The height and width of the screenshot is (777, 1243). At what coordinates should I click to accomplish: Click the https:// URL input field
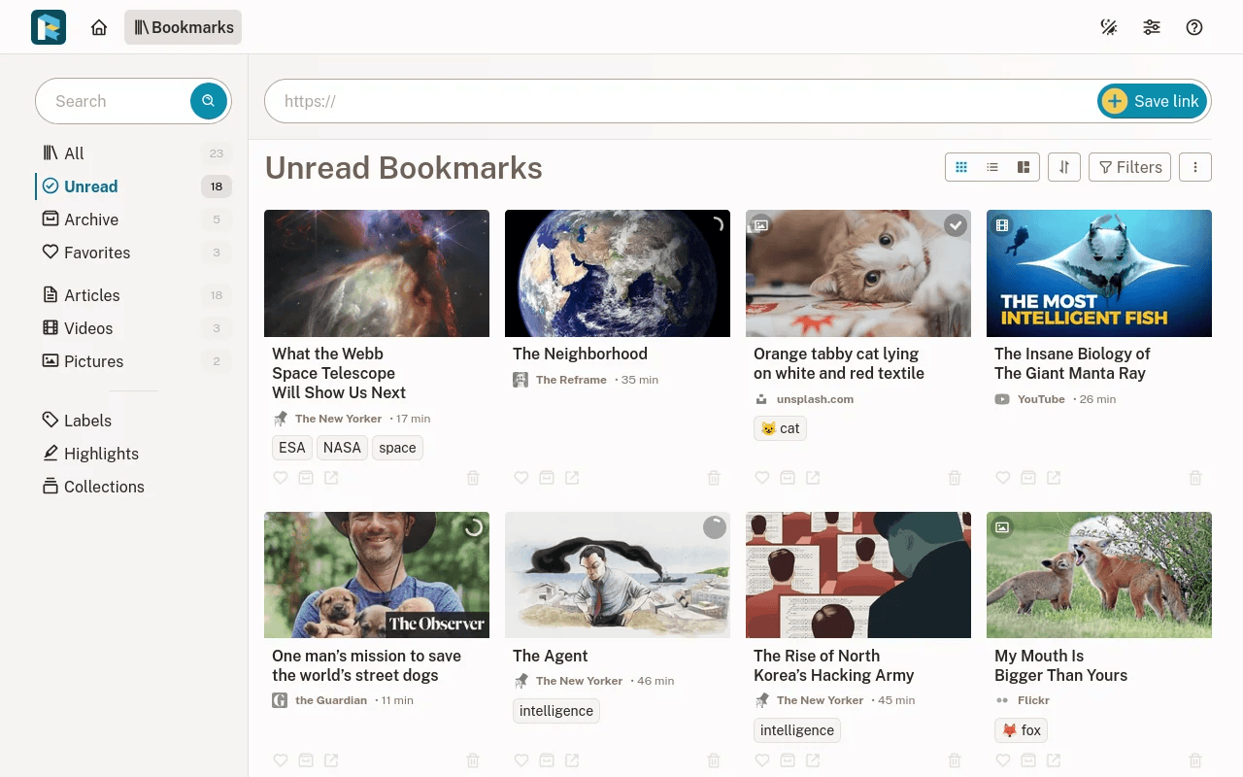[x=683, y=101]
